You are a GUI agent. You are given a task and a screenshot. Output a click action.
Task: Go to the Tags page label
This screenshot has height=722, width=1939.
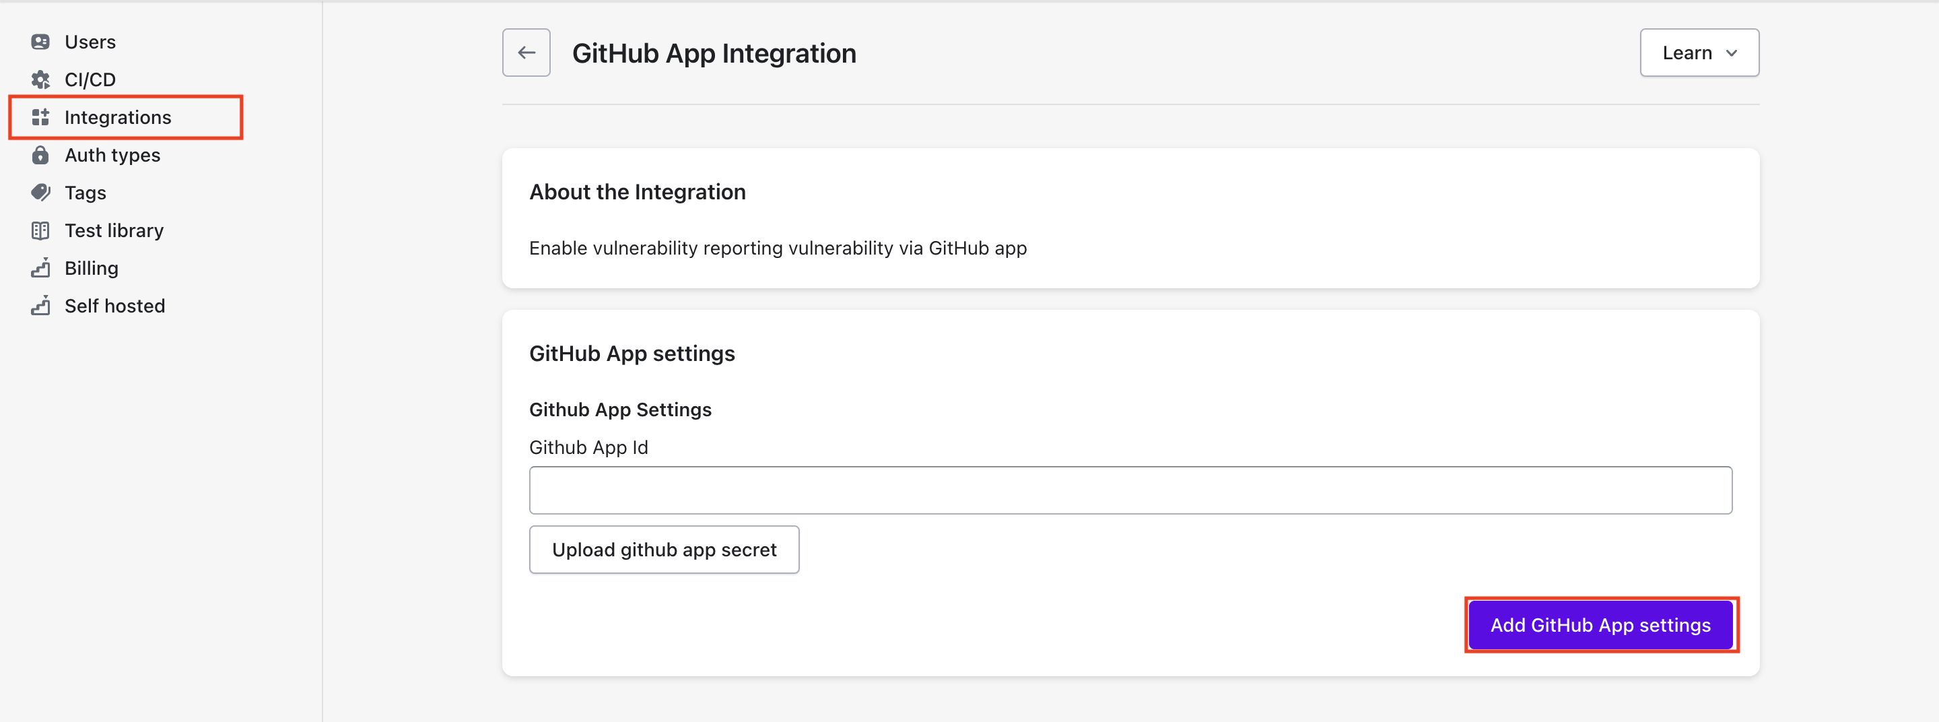[x=85, y=193]
